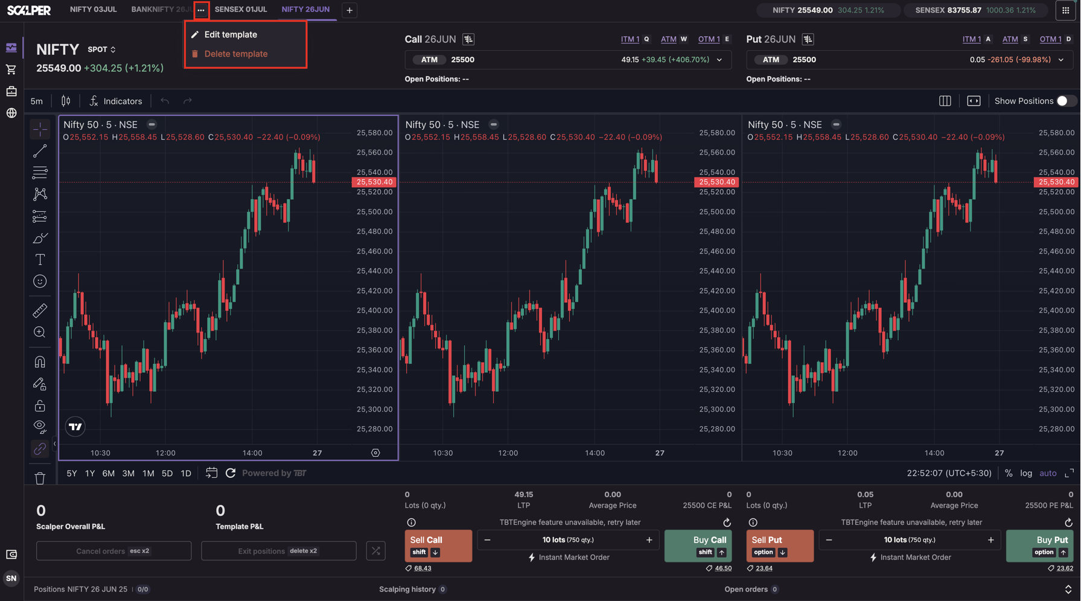Increase Call lots with the plus stepper
This screenshot has height=601, width=1081.
click(x=649, y=540)
